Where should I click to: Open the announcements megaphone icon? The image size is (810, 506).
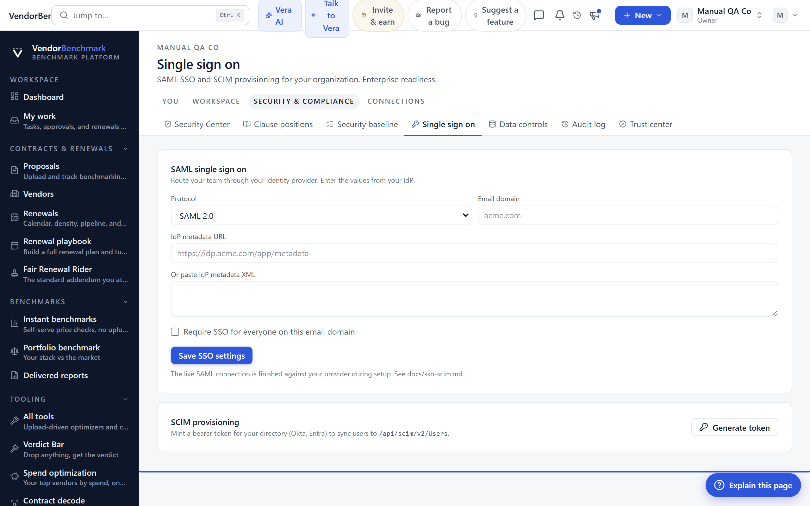[x=595, y=15]
